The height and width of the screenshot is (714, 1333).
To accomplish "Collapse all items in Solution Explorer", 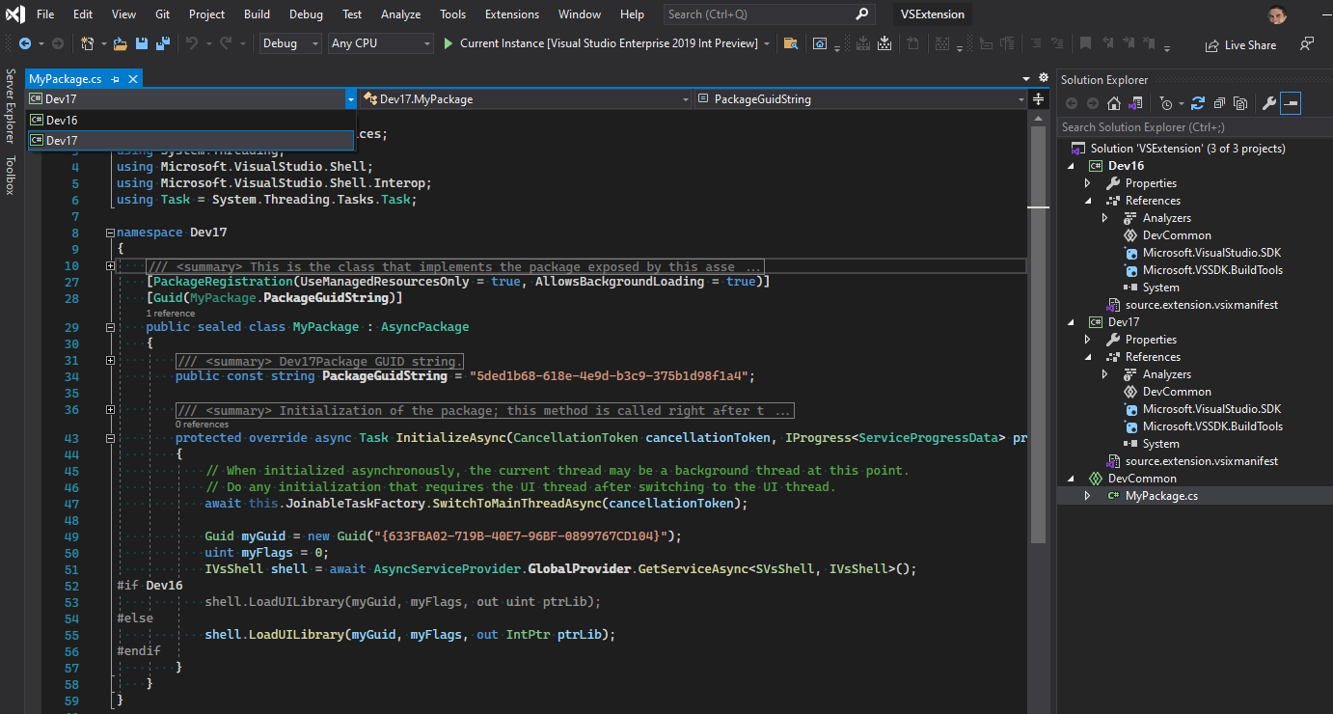I will tap(1218, 103).
